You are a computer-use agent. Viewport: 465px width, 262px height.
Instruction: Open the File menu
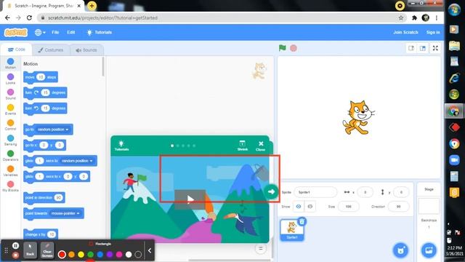tap(55, 32)
